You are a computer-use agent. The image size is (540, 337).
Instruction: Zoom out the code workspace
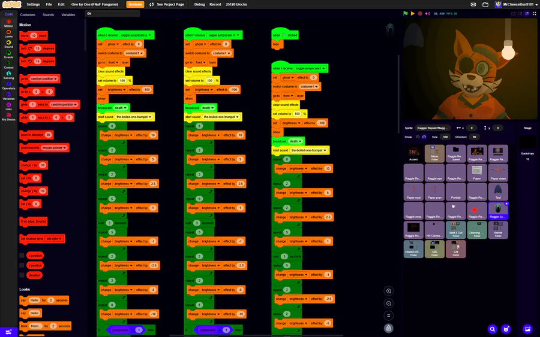click(388, 303)
